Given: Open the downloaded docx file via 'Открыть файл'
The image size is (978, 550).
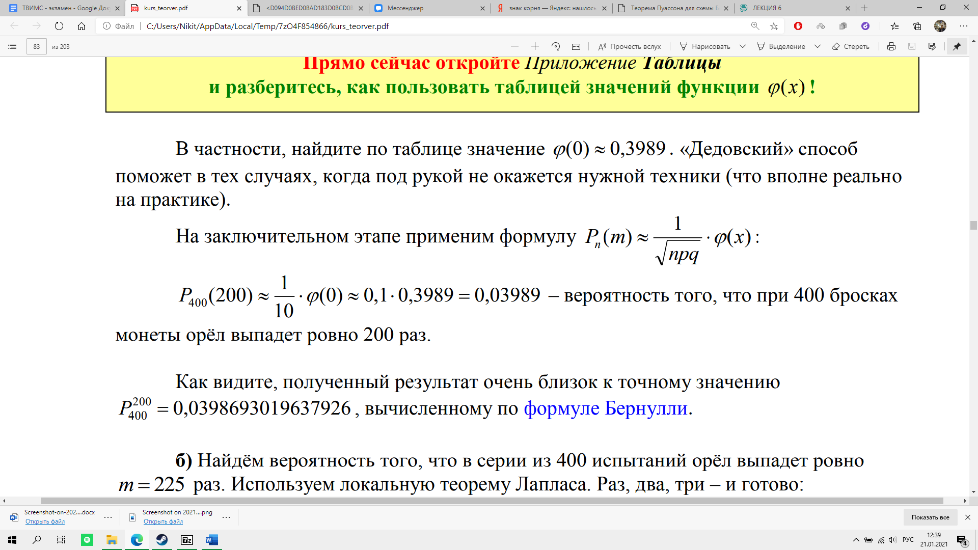Looking at the screenshot, I should (45, 521).
